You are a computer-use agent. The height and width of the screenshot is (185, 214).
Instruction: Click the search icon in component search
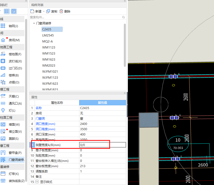123,17
